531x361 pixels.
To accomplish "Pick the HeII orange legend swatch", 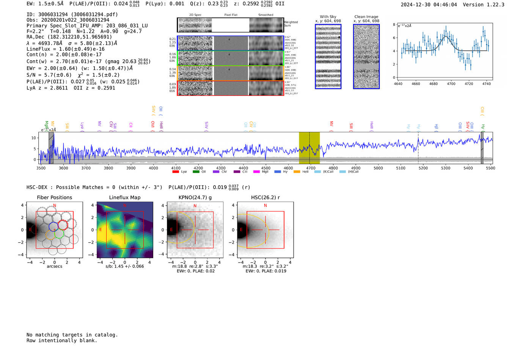I will point(297,172).
